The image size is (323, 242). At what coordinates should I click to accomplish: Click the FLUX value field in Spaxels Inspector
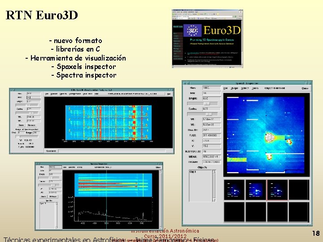coord(212,135)
